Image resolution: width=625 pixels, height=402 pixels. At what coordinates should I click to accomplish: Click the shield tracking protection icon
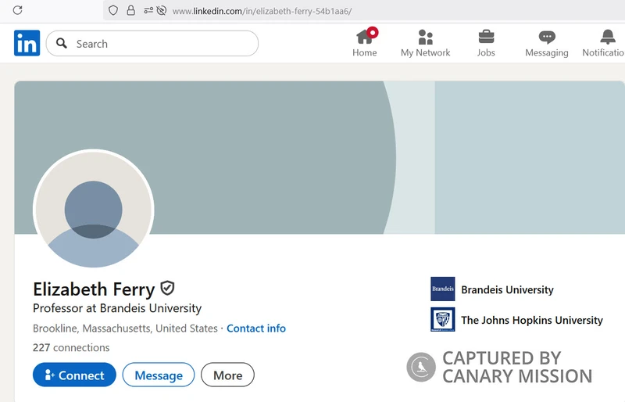pos(113,10)
